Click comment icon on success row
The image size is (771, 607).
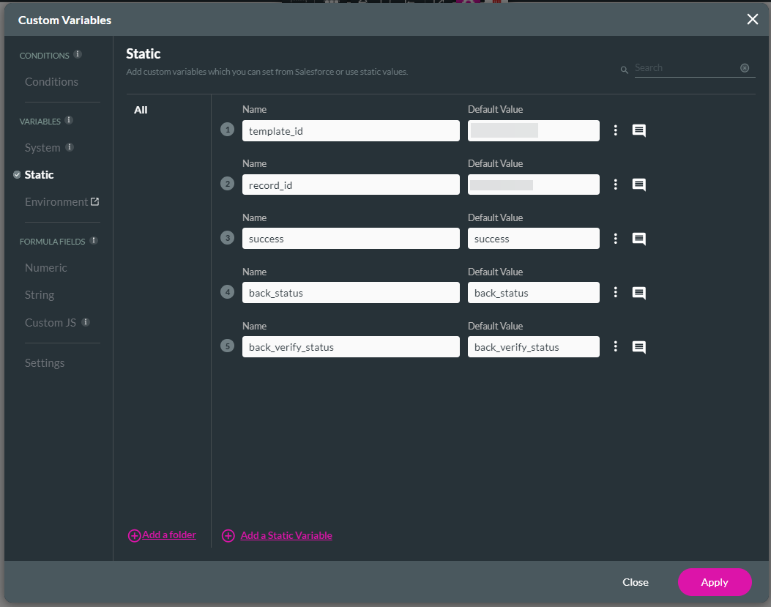pos(638,239)
